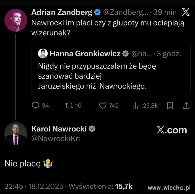Image resolution: width=195 pixels, height=194 pixels.
Task: Click the X logo top right
Action: [x=185, y=12]
